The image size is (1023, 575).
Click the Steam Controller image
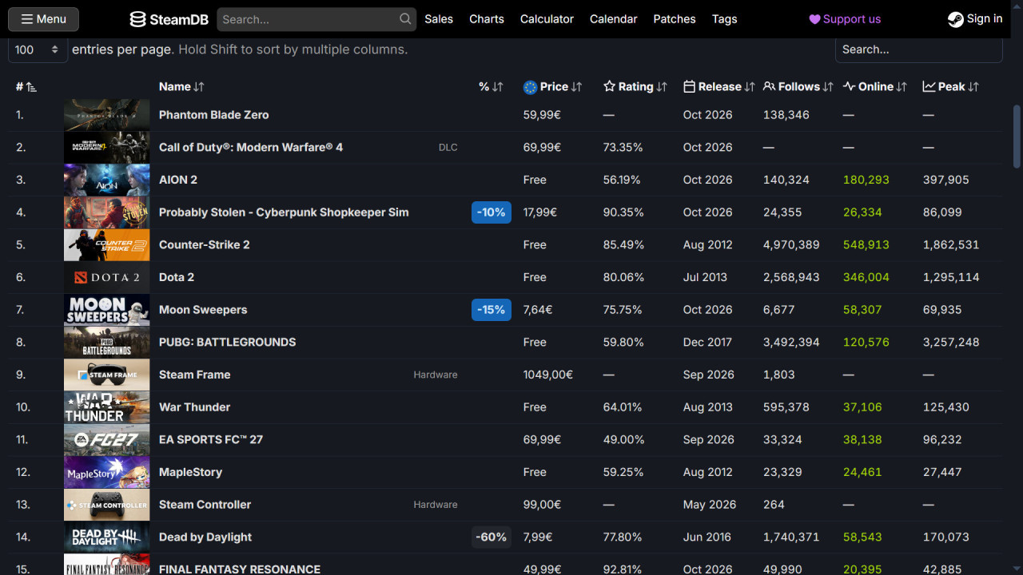coord(106,505)
